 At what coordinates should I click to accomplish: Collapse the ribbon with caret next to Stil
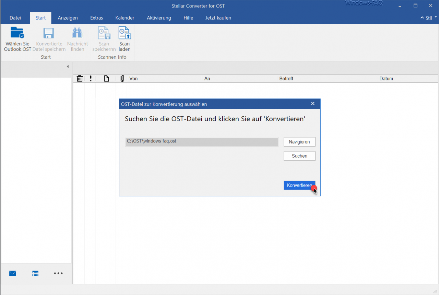click(x=422, y=18)
